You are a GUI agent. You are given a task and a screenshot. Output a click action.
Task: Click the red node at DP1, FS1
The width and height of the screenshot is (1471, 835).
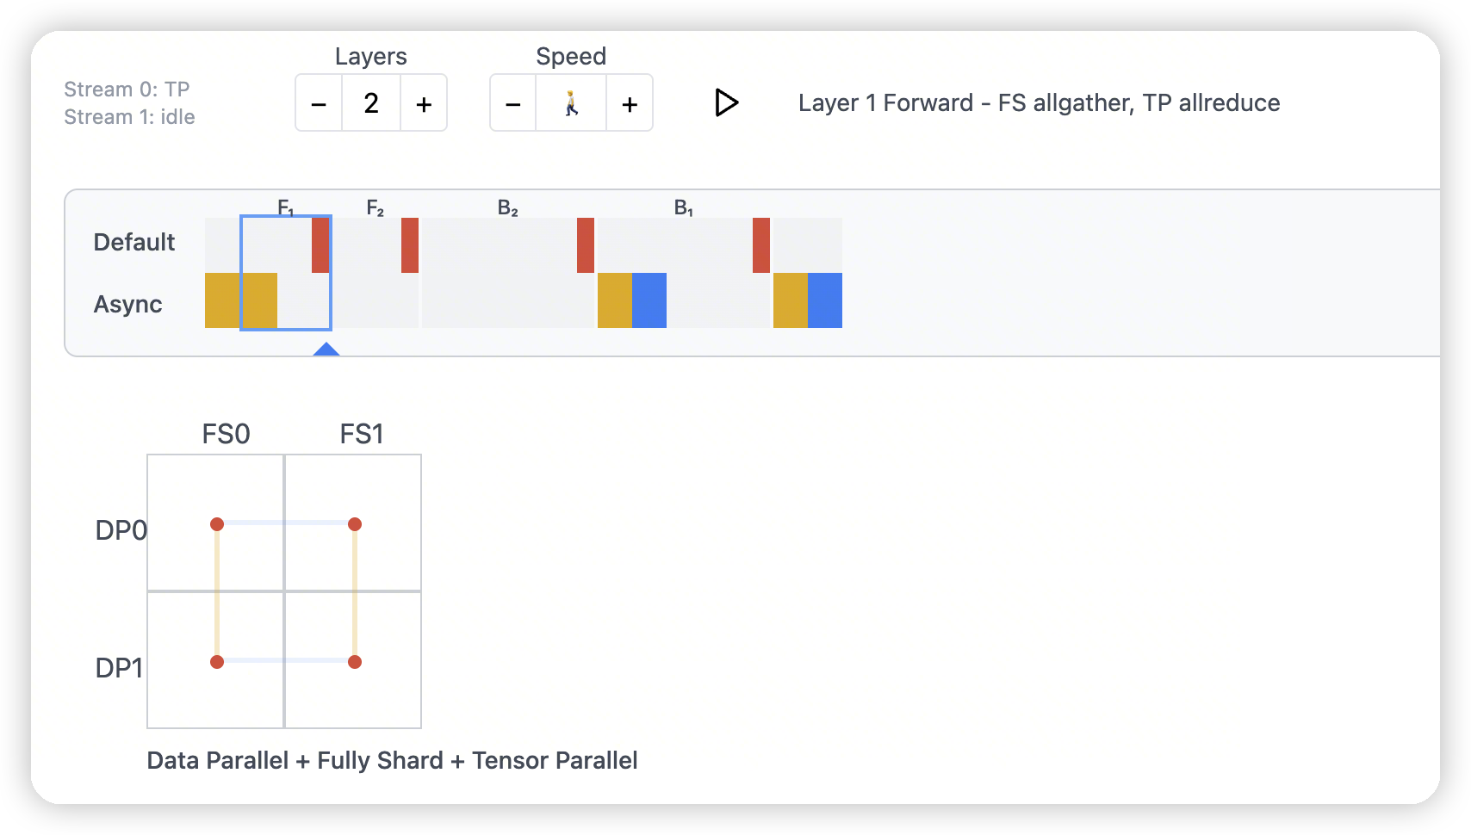click(x=355, y=662)
